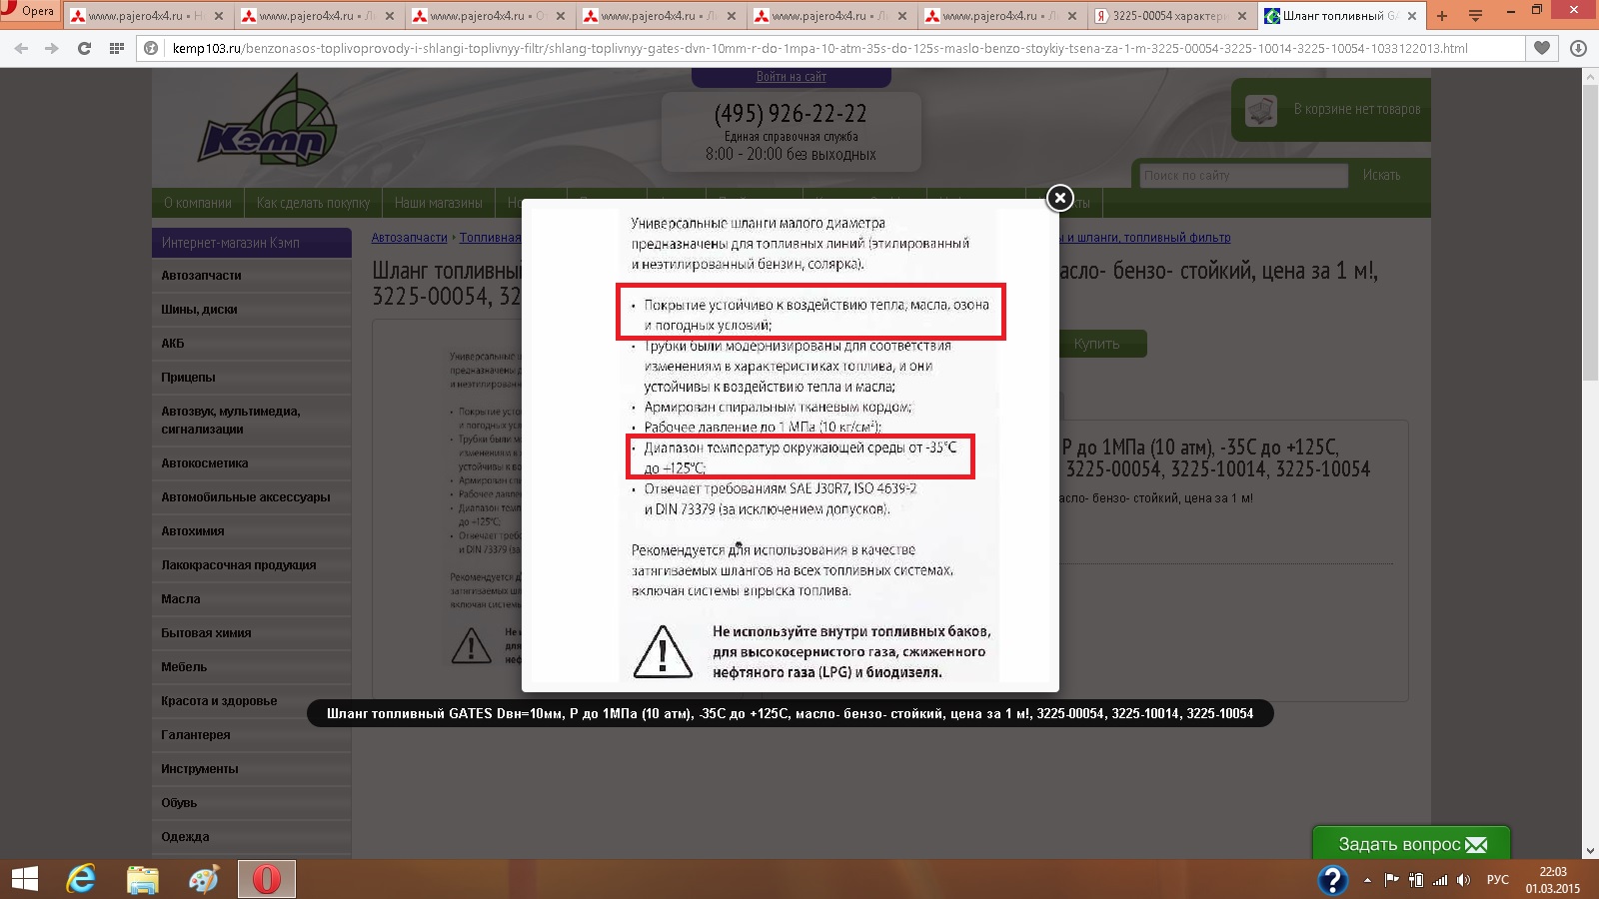Click the scrollbar up arrow
This screenshot has width=1599, height=899.
[1590, 78]
